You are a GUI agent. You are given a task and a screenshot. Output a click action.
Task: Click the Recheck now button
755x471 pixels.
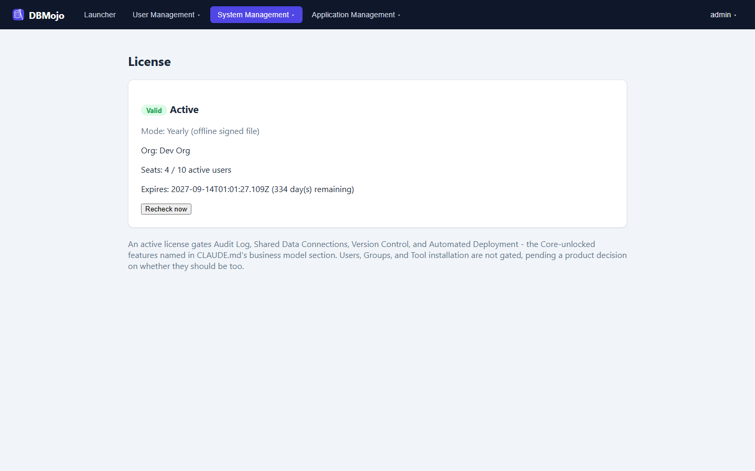[x=166, y=209]
